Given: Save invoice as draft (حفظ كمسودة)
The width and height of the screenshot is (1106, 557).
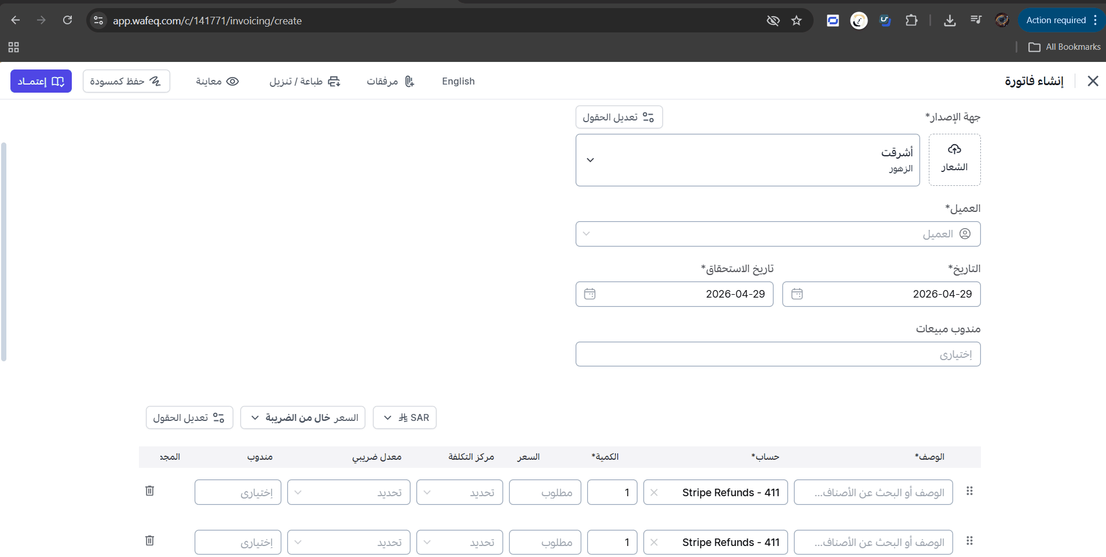Looking at the screenshot, I should coord(126,82).
